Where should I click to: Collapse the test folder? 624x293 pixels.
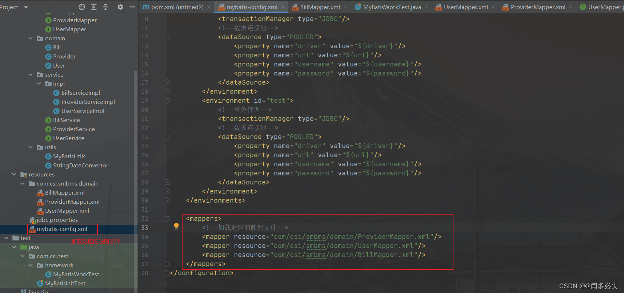pos(6,238)
